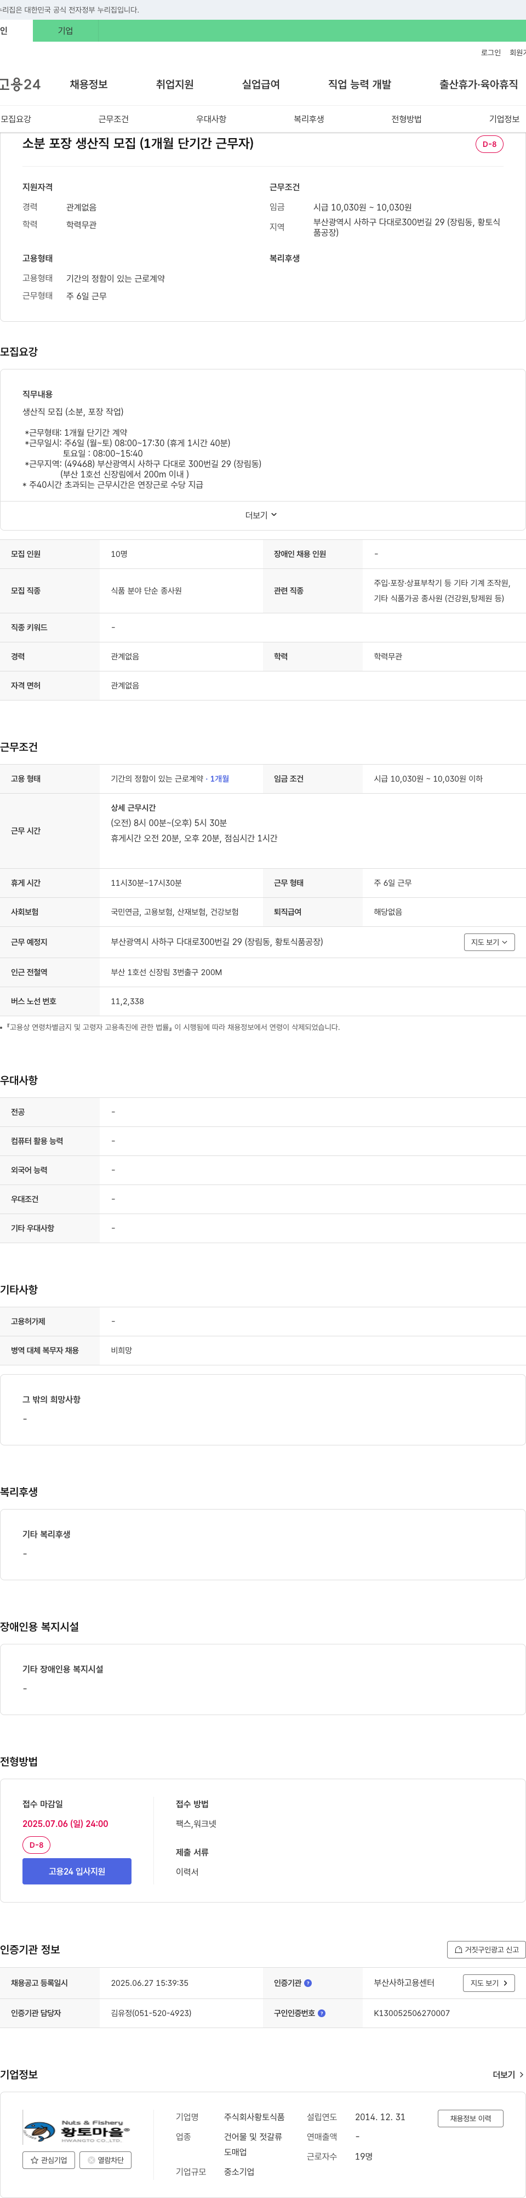Open the 실업급여 menu
Screen dimensions: 526x2198
(261, 84)
